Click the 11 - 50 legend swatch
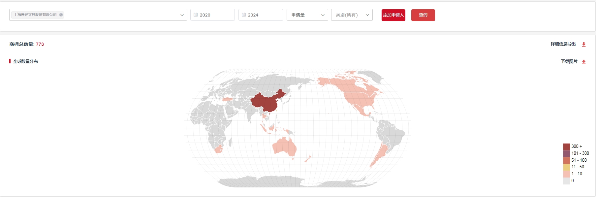The width and height of the screenshot is (596, 197). click(566, 167)
